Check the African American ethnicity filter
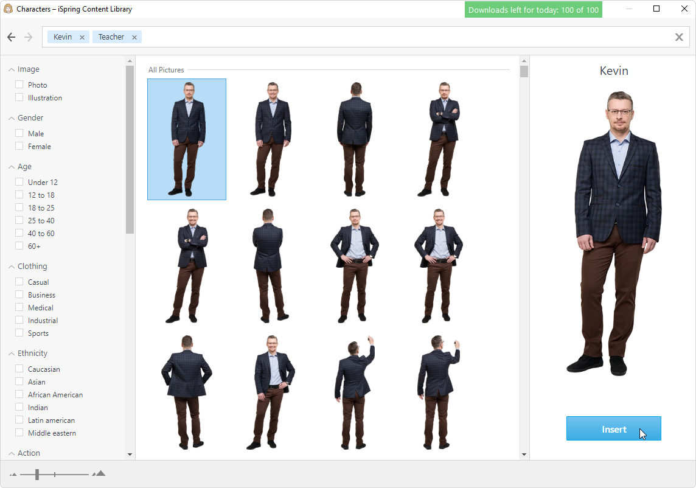Image resolution: width=696 pixels, height=488 pixels. (19, 394)
